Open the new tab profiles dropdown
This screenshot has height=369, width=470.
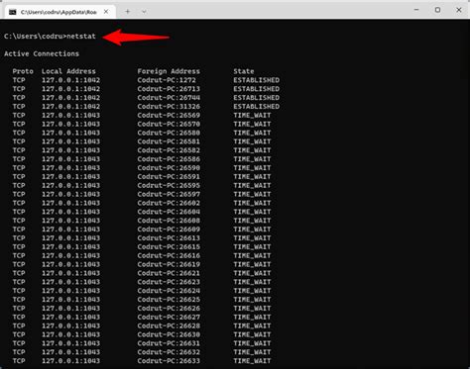pos(144,12)
